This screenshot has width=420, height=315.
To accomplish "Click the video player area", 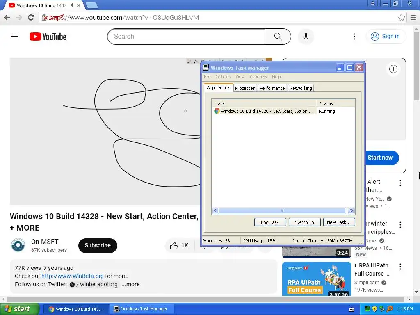I will (x=105, y=132).
